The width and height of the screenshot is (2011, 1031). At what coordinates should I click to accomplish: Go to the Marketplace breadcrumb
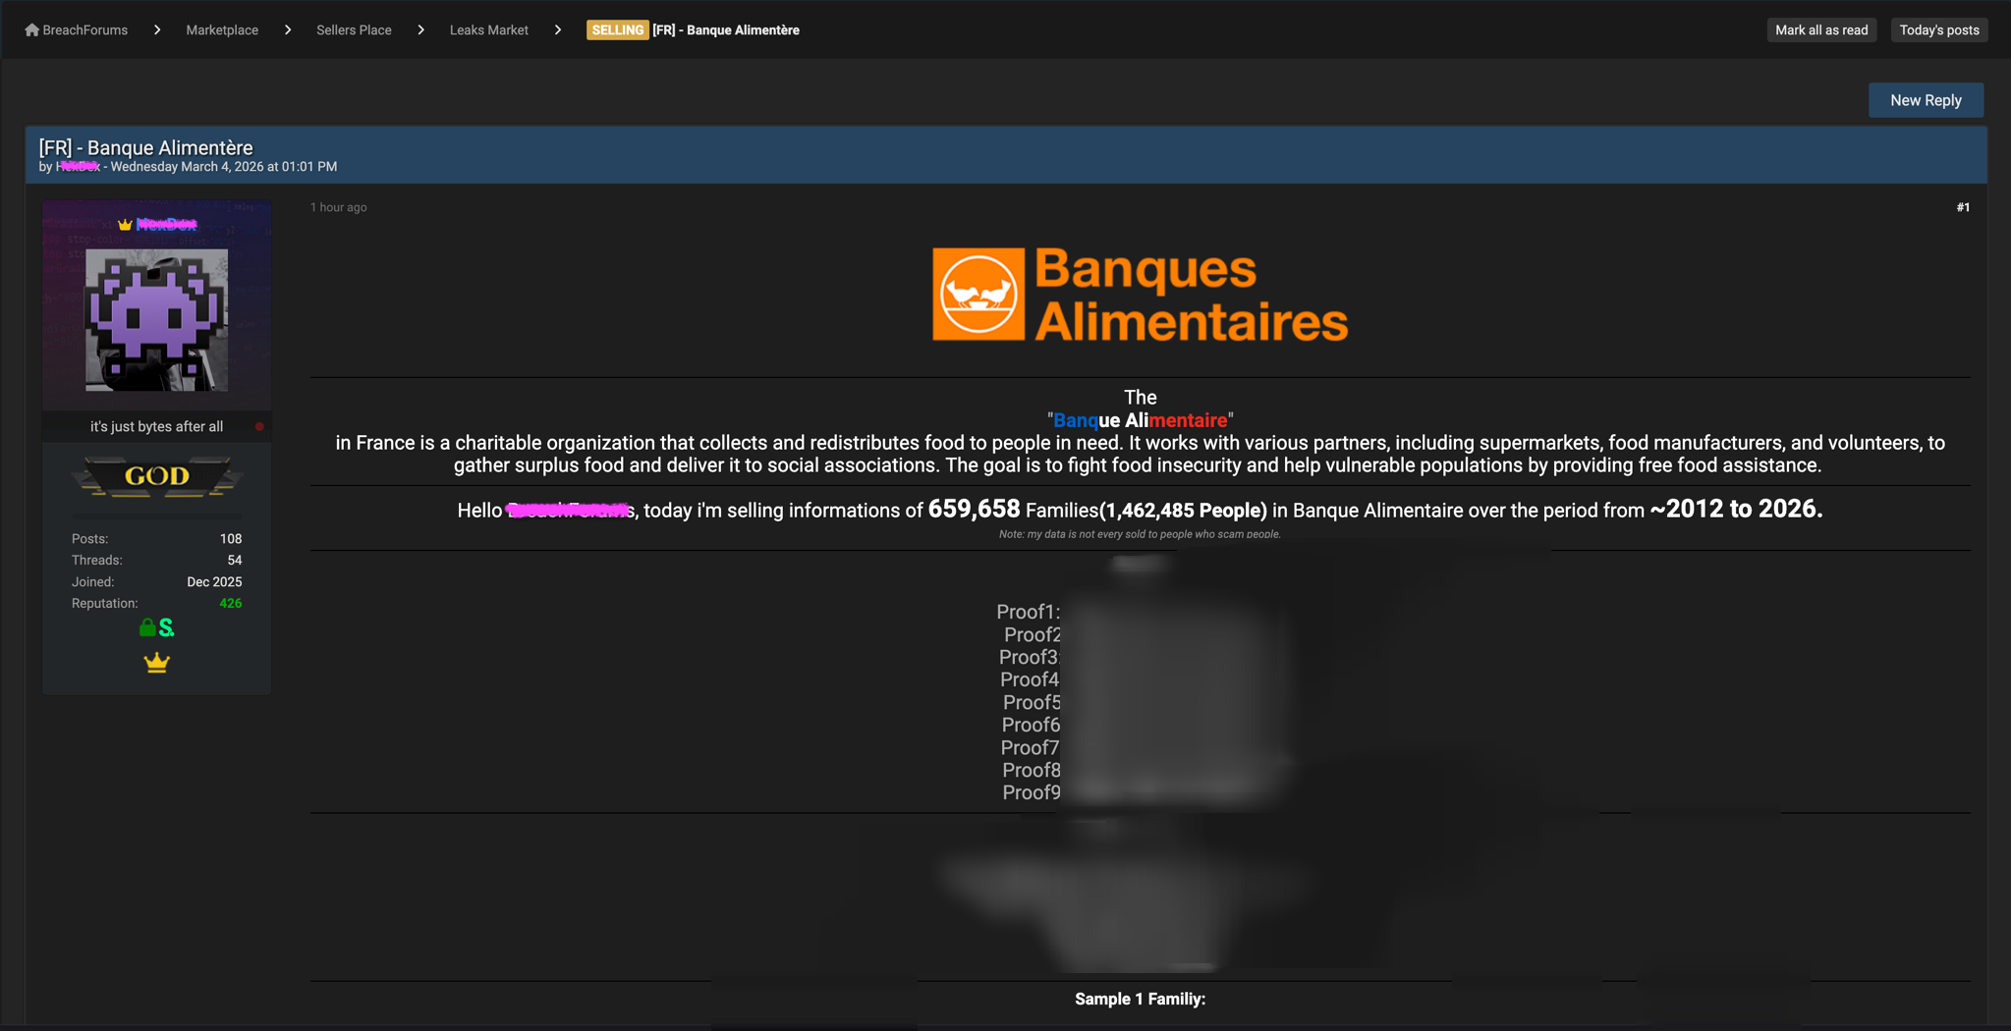pyautogui.click(x=222, y=30)
